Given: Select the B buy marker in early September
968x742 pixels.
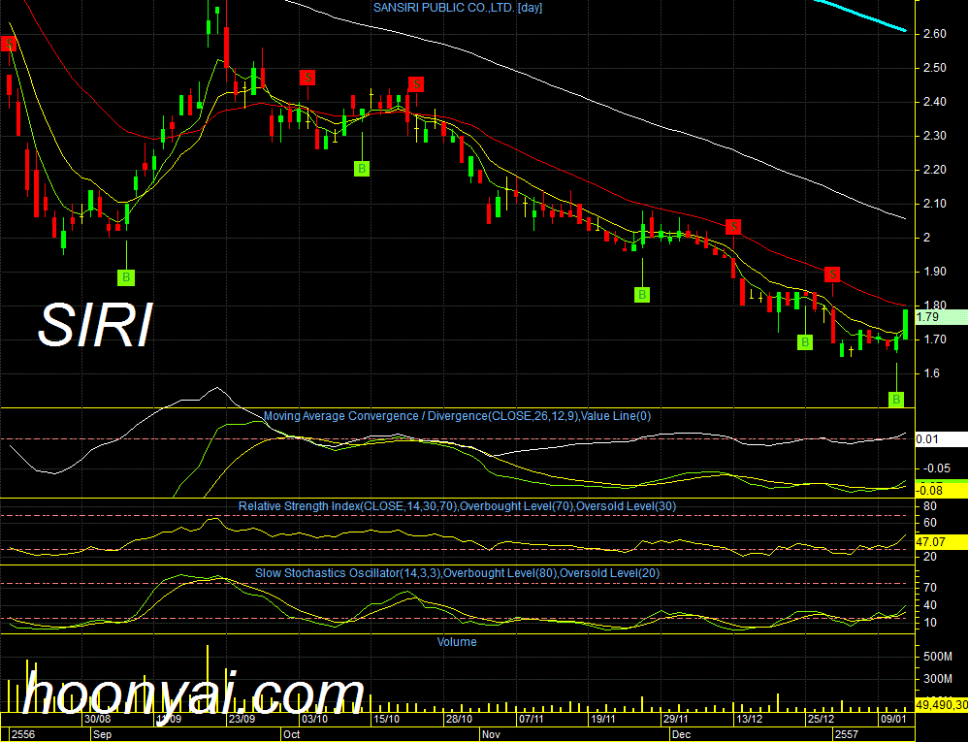Looking at the screenshot, I should click(x=126, y=277).
